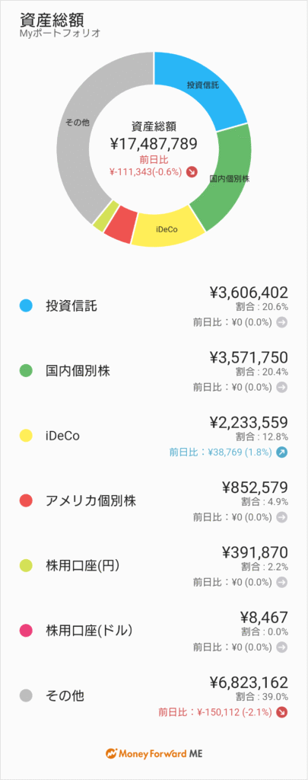Click the total ¥17,487,789 in chart center
308x780 pixels.
pos(154,144)
